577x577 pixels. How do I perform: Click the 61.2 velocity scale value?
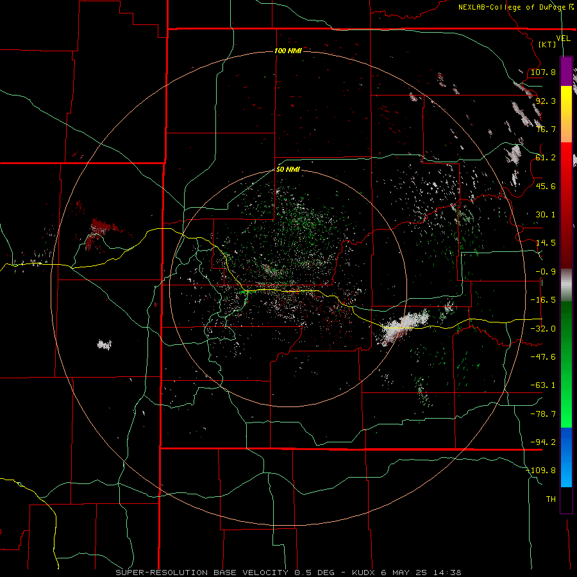pyautogui.click(x=546, y=158)
